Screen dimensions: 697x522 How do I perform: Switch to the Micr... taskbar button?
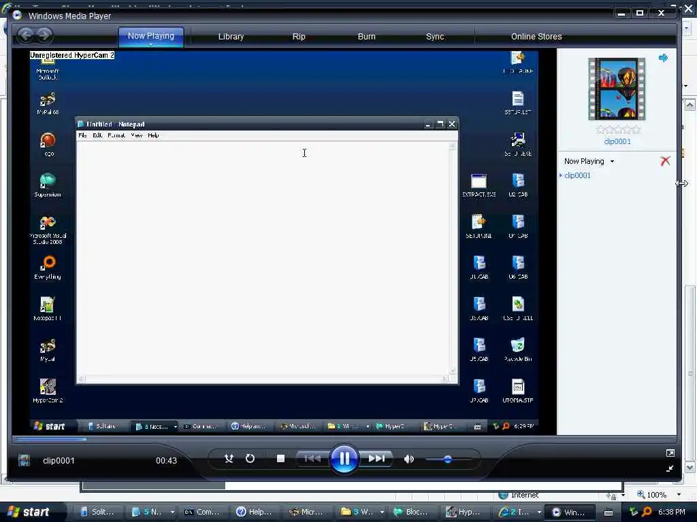click(x=307, y=512)
